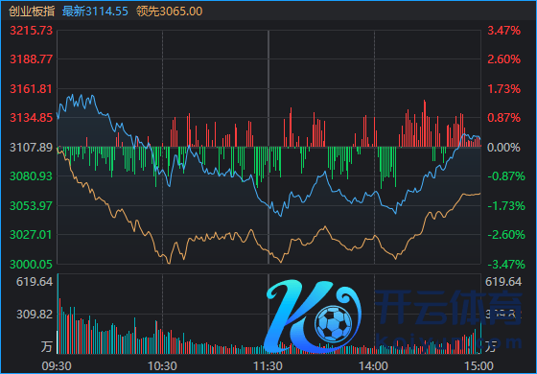
Task: Click the -3.47% percent label
Action: (x=506, y=265)
